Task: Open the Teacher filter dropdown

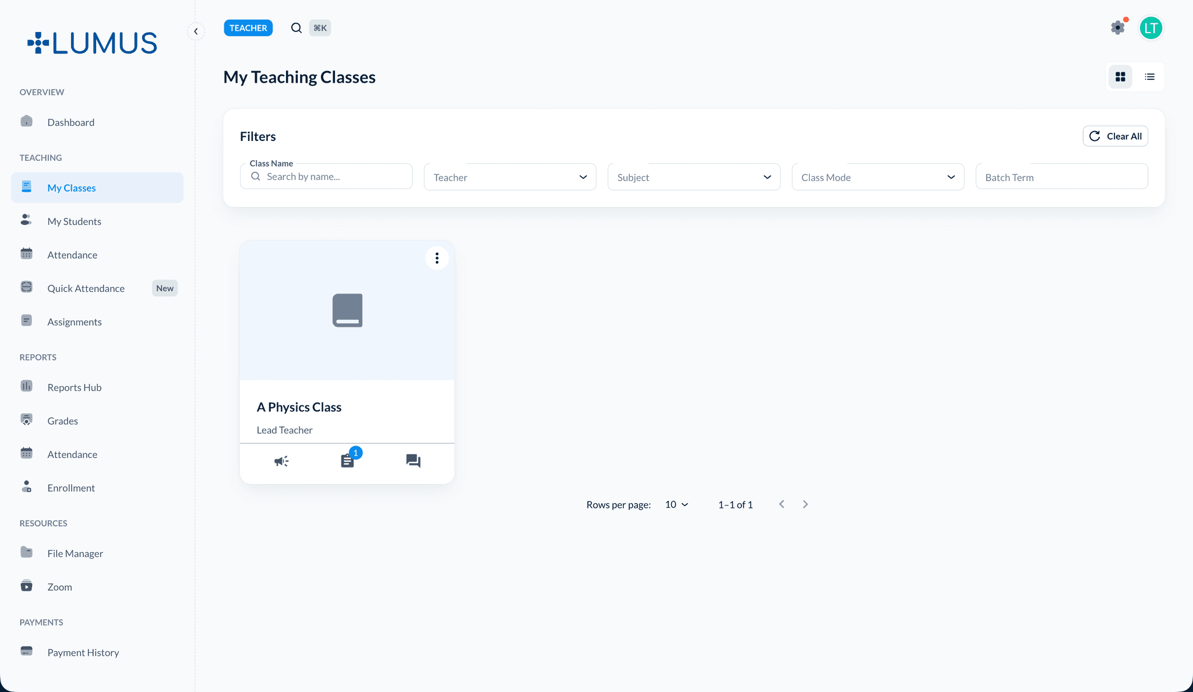Action: 510,177
